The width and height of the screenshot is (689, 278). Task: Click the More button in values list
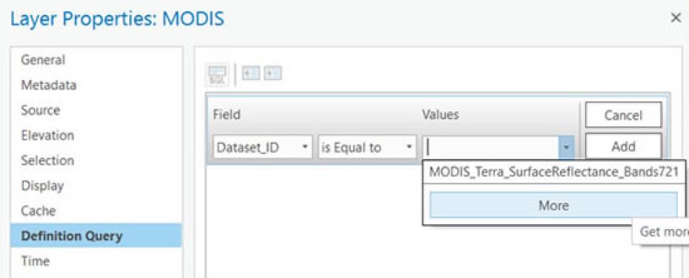click(x=554, y=205)
